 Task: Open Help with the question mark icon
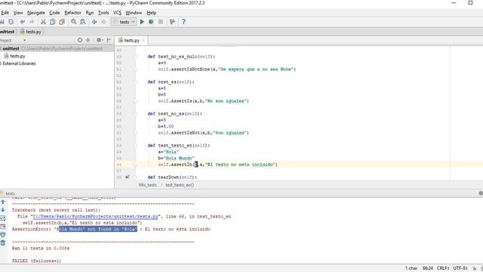coord(183,22)
